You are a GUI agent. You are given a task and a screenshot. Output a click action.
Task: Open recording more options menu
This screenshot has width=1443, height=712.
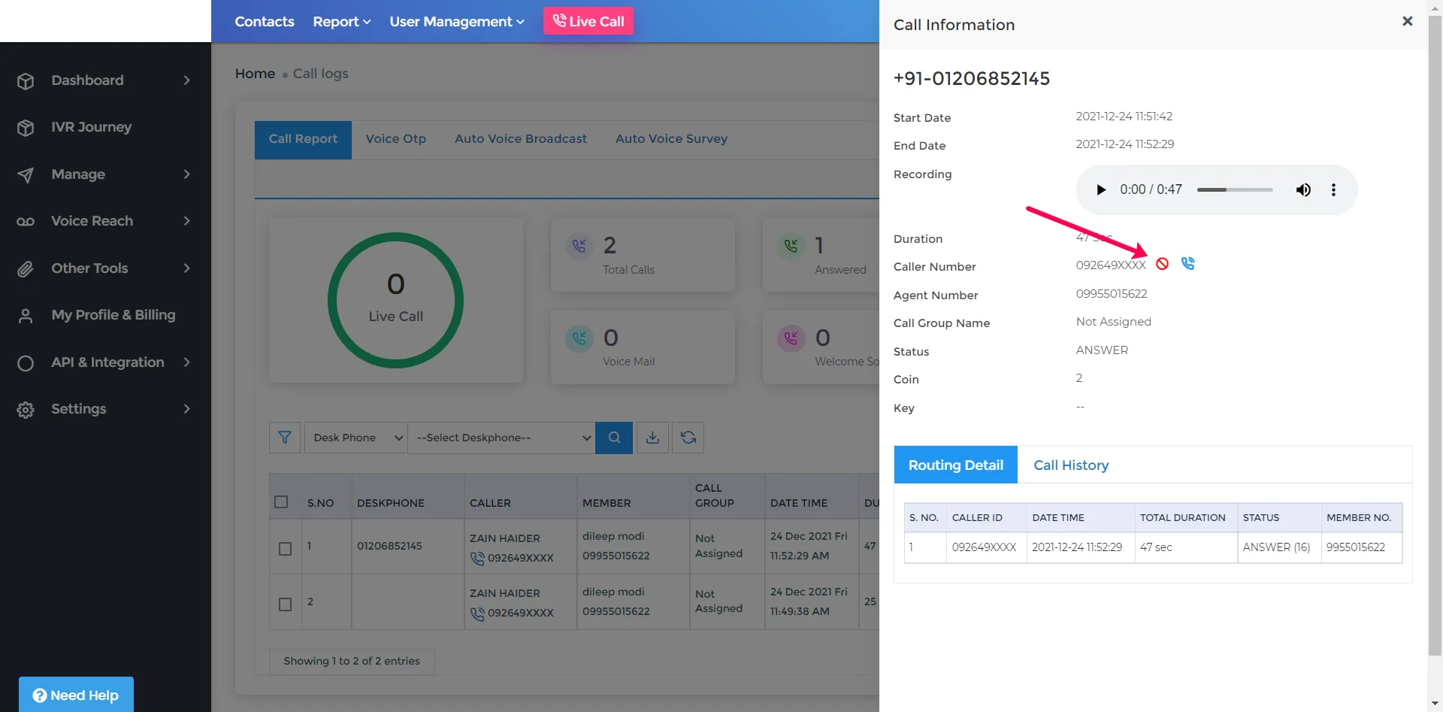[1334, 189]
